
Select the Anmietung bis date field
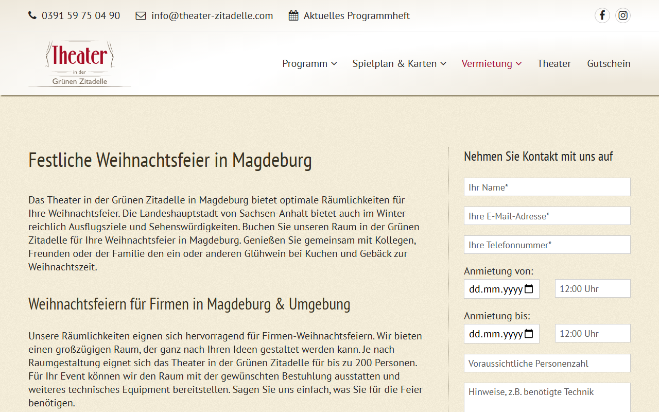(501, 334)
